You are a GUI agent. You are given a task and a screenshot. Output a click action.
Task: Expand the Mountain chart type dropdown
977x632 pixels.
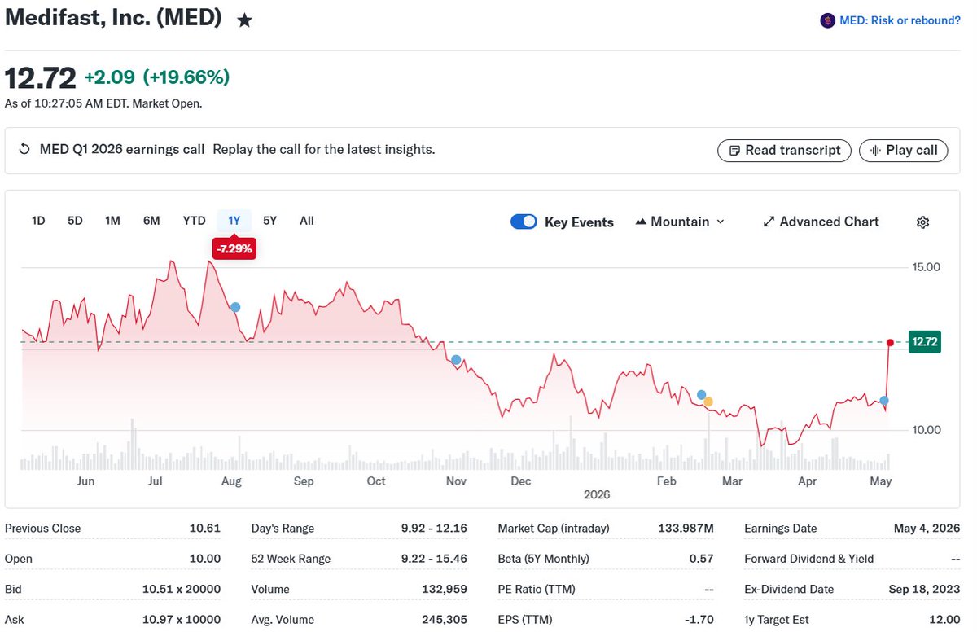point(679,222)
